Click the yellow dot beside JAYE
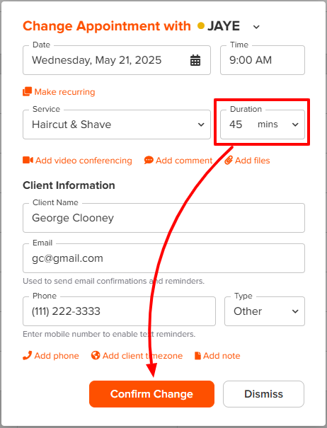 tap(201, 25)
